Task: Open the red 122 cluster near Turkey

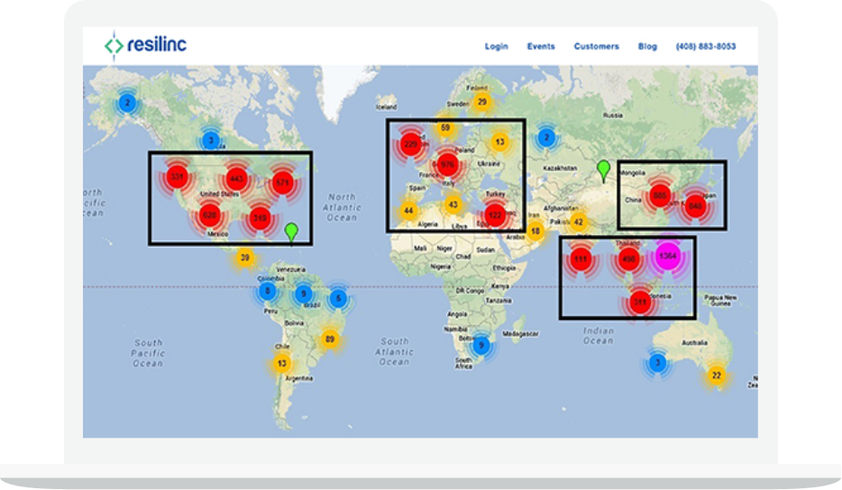Action: tap(494, 215)
